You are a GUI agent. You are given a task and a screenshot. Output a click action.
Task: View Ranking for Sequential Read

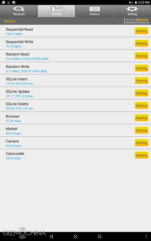pos(141,31)
